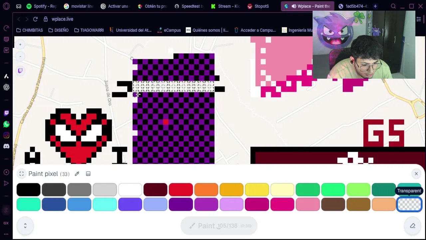Mute audio on the Wplace tab
Viewport: 426px width, 240px height.
coord(294,6)
